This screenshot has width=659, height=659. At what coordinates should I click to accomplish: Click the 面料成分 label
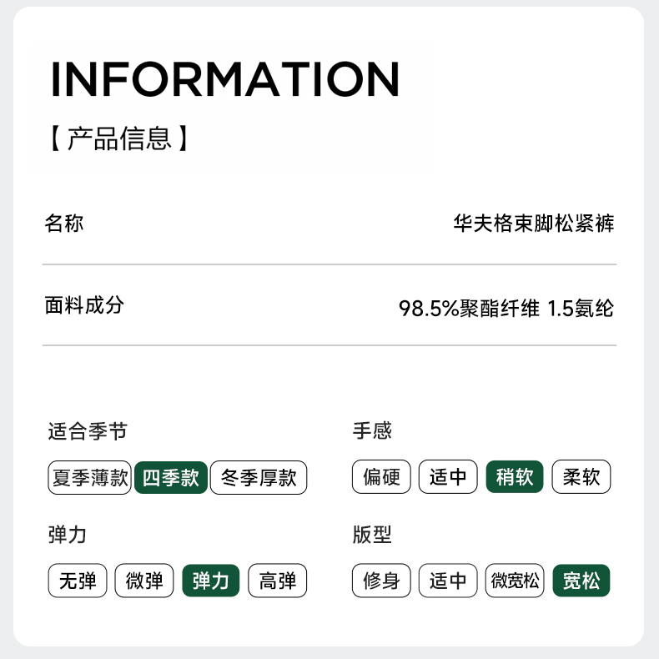[x=84, y=305]
